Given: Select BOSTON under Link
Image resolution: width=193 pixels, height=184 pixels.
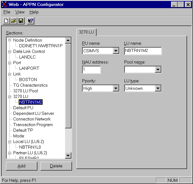Looking at the screenshot, I should point(28,79).
